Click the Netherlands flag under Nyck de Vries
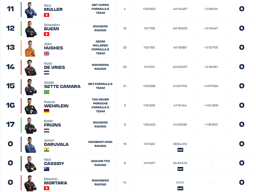This screenshot has height=192, width=256. coord(47,73)
